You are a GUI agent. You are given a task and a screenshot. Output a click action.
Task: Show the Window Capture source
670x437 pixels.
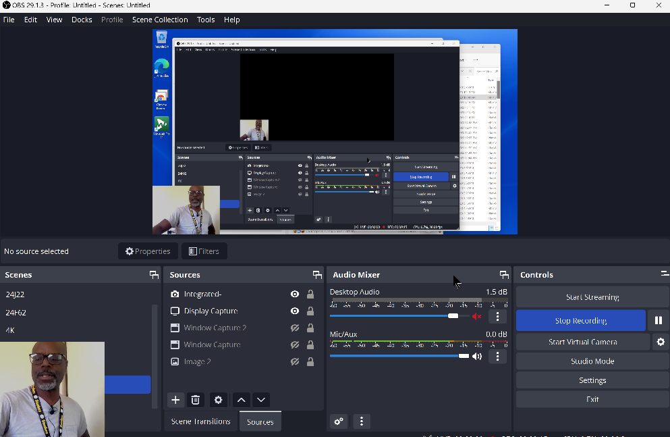[x=295, y=344]
